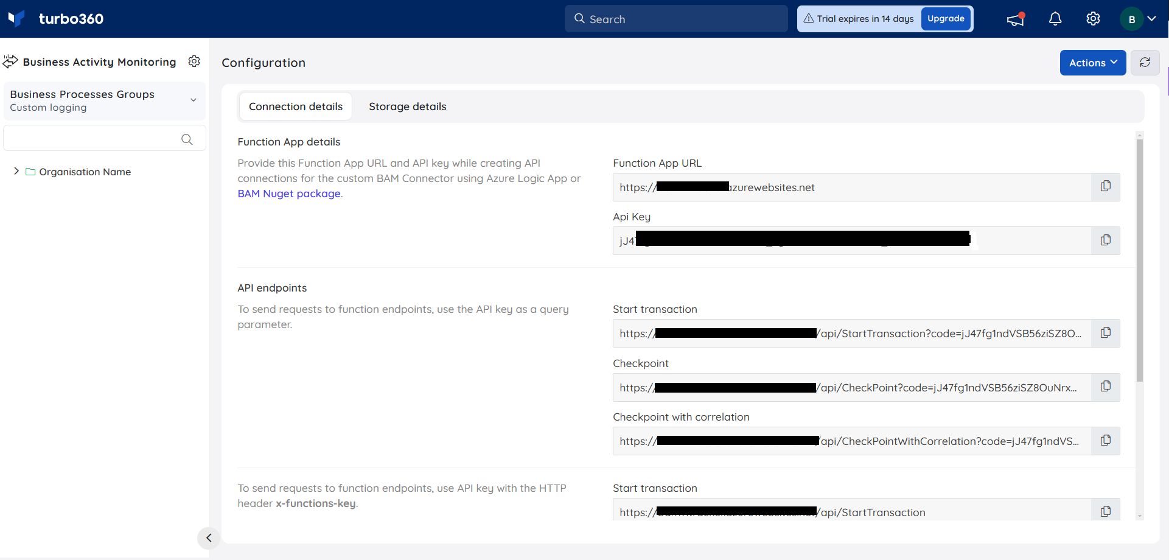Click the Api Key field
The image size is (1169, 560).
[x=852, y=240]
